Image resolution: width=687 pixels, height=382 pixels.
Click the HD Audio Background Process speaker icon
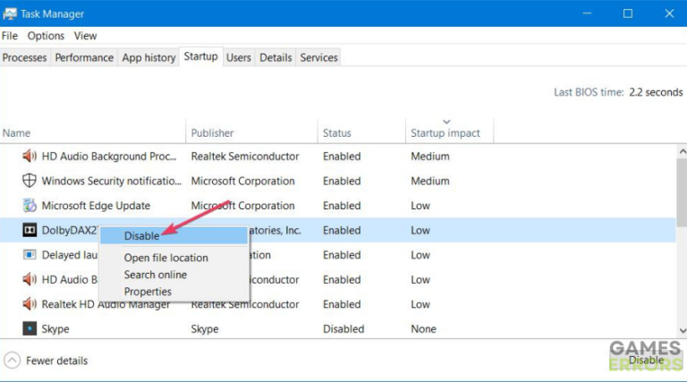29,157
